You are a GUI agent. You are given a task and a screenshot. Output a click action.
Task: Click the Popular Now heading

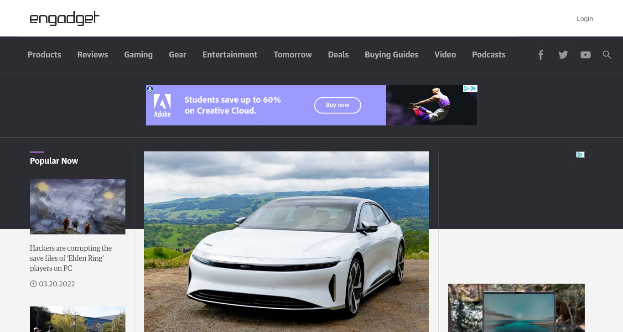54,161
